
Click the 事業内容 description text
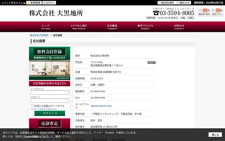pos(116,114)
